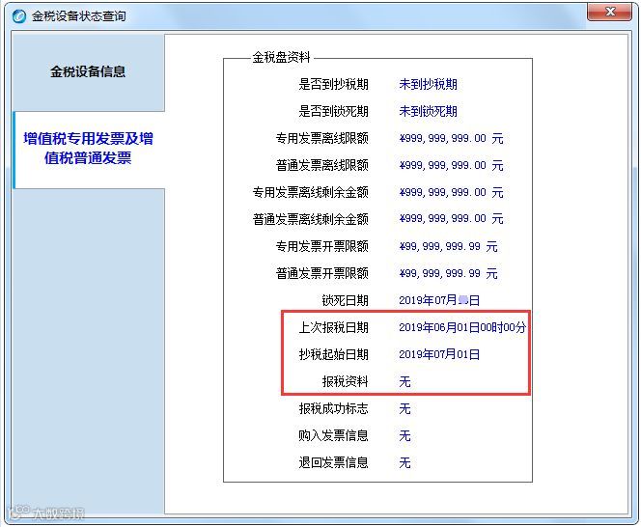Click the 锁死日期 label
641x527 pixels.
[345, 300]
